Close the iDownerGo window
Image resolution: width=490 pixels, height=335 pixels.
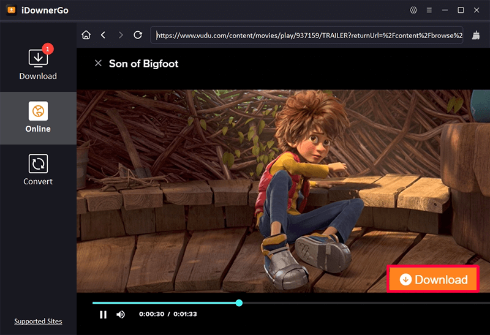477,10
